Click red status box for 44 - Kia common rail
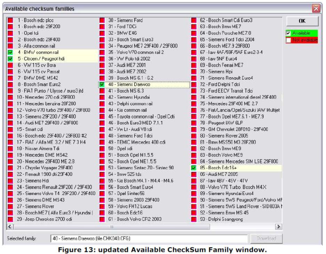The height and width of the screenshot is (254, 326). [x=102, y=110]
